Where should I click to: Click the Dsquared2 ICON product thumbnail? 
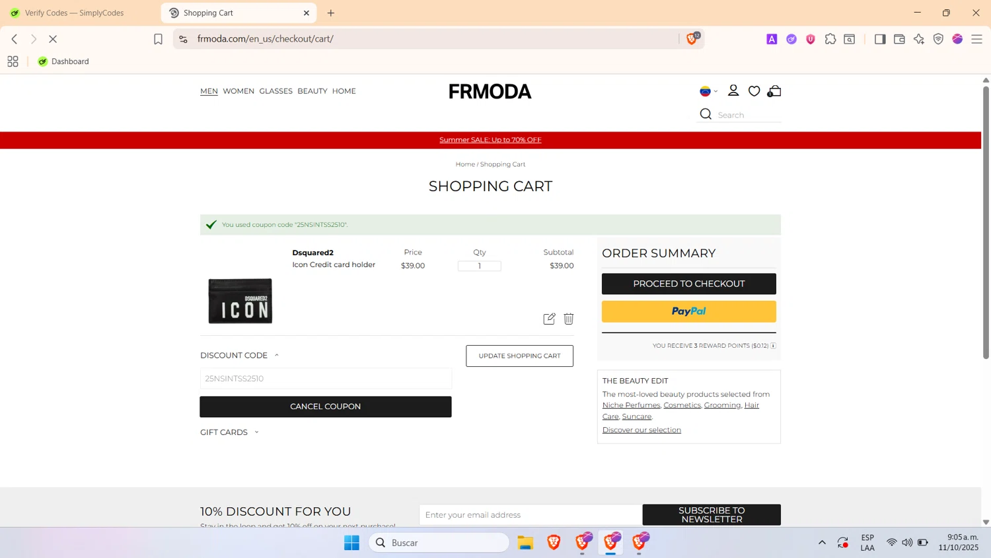[240, 301]
